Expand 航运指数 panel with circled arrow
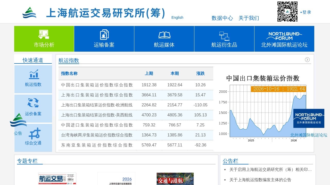 [307, 60]
